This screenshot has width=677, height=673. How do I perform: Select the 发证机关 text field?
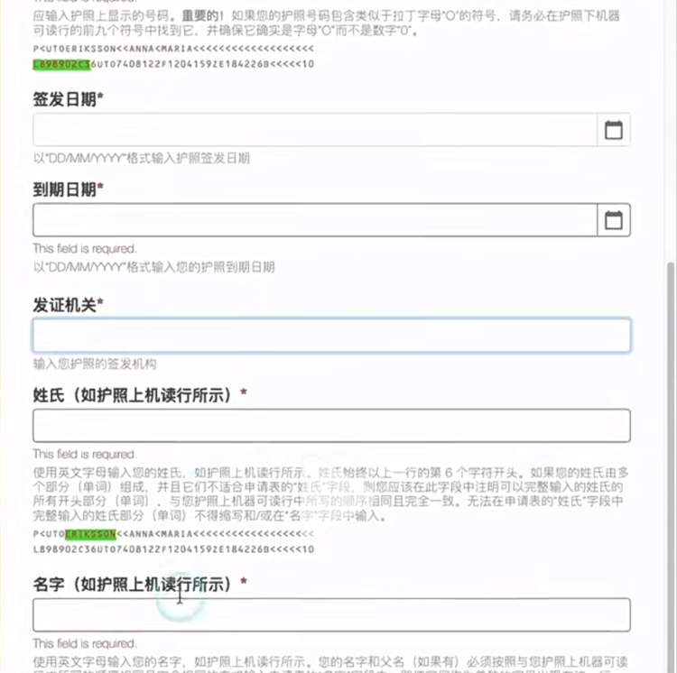pos(331,336)
